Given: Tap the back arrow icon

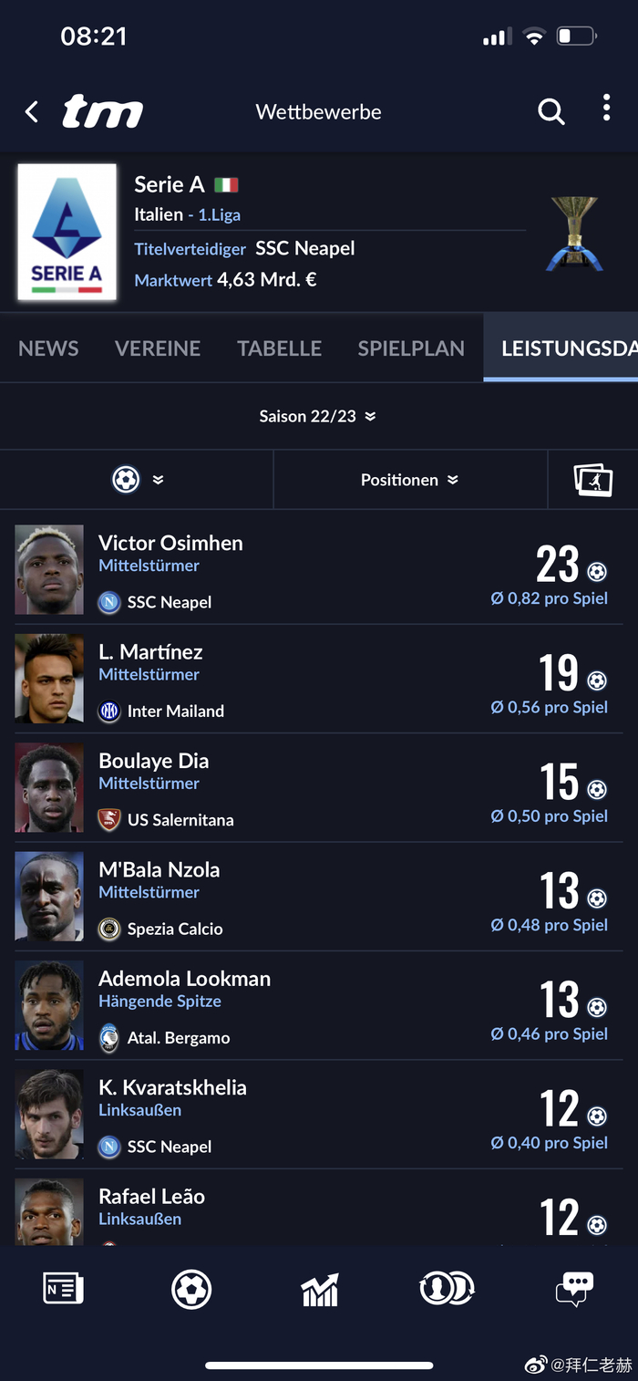Looking at the screenshot, I should tap(32, 112).
